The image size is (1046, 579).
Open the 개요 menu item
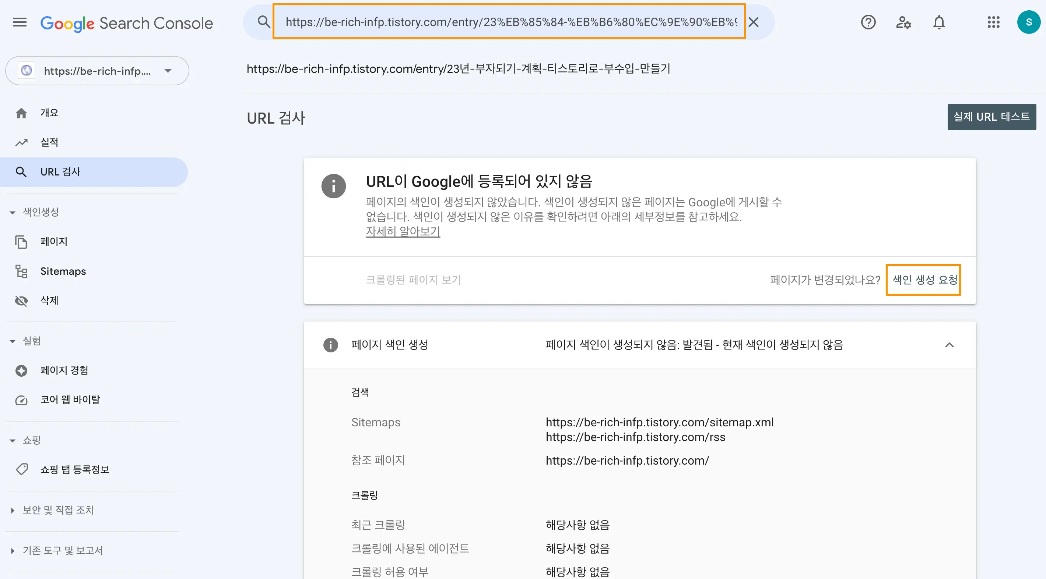(x=94, y=113)
